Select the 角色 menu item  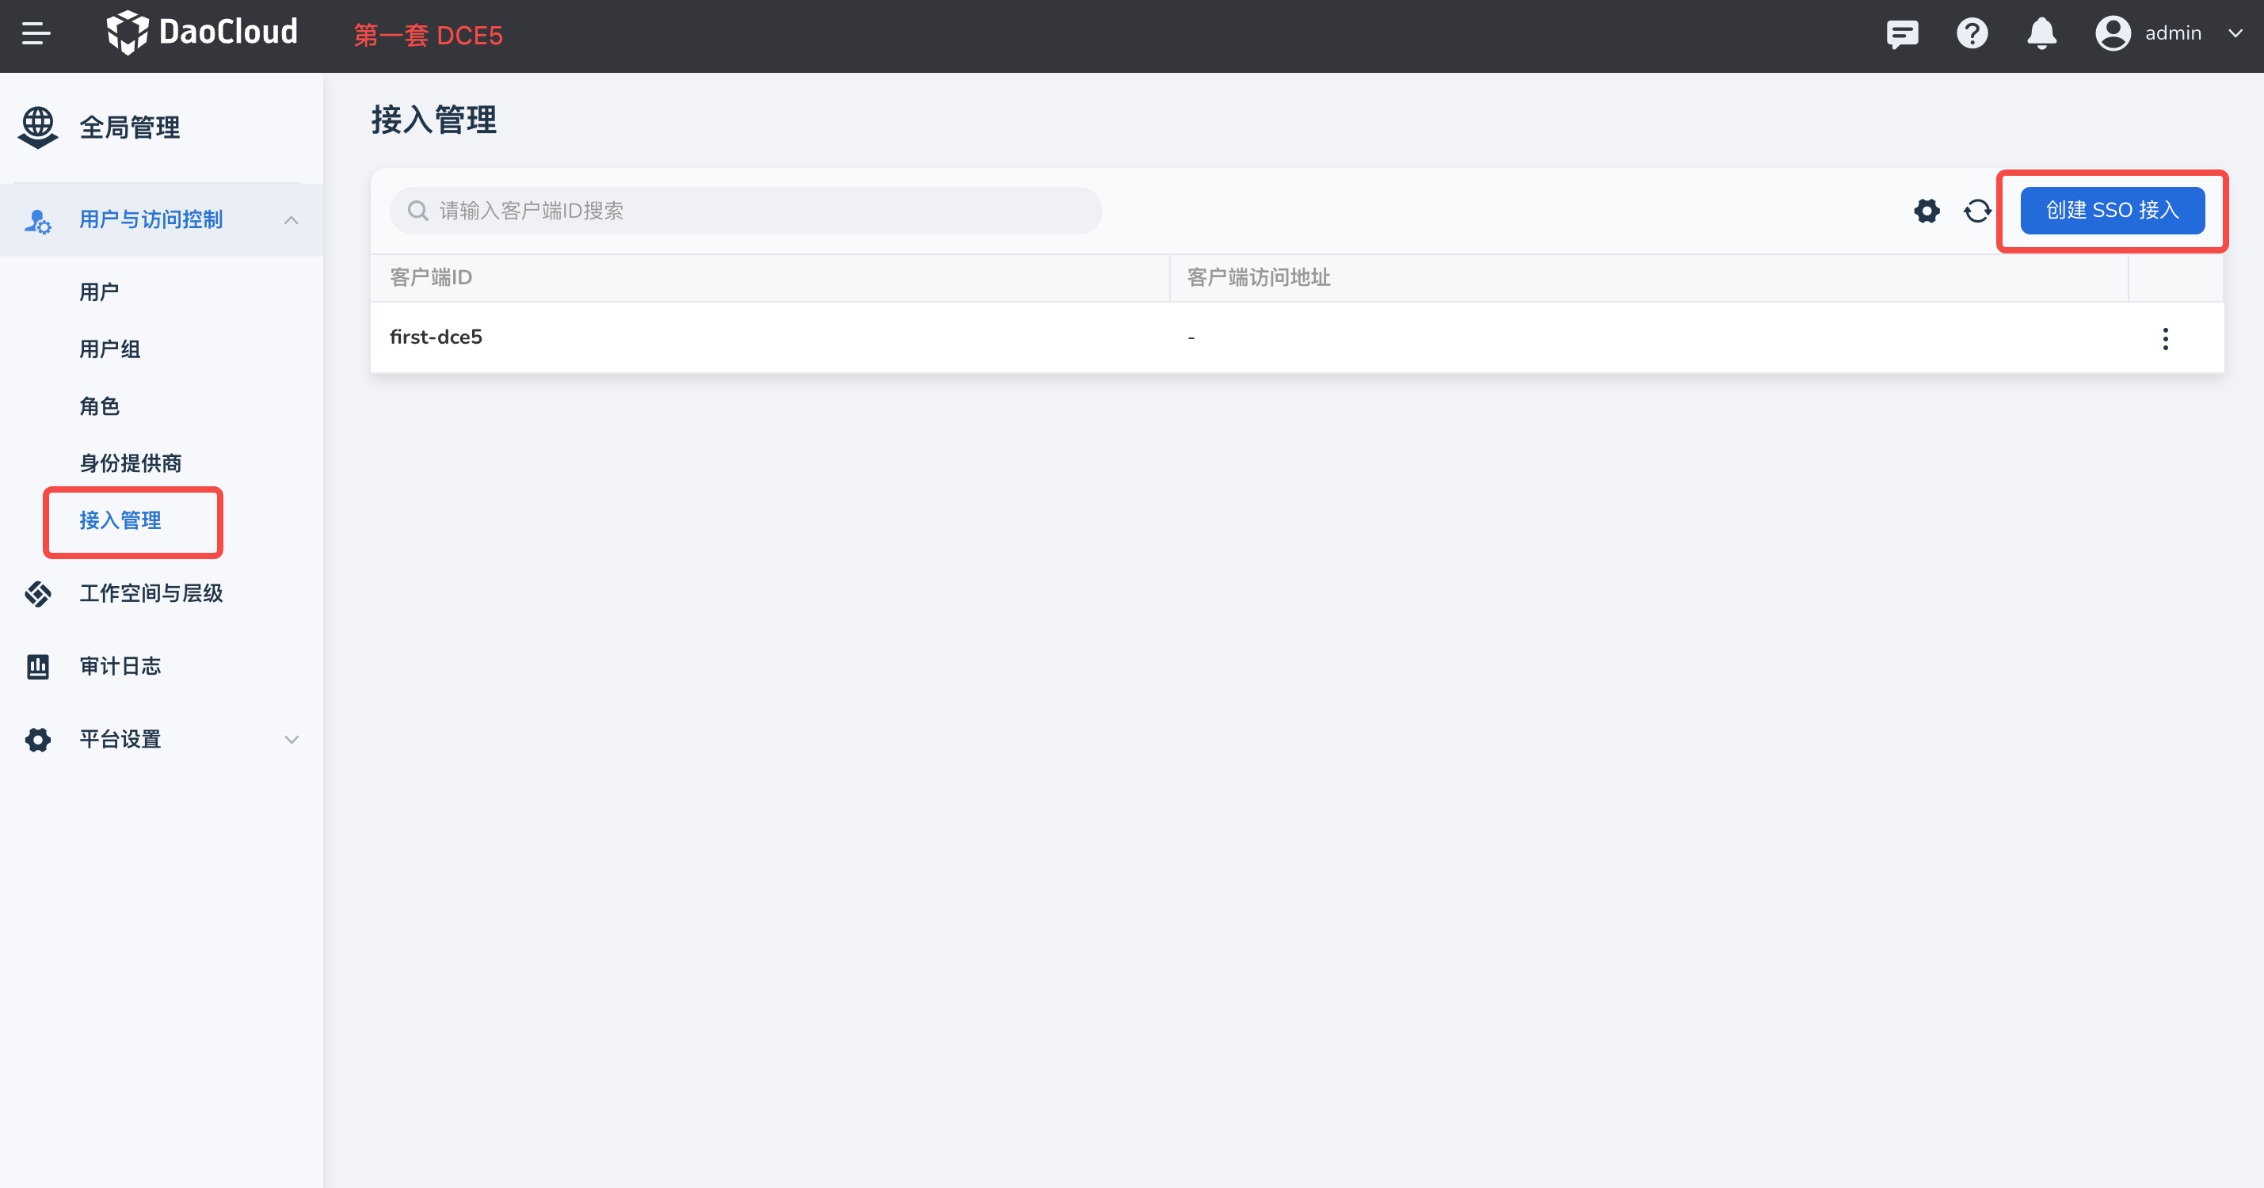[99, 406]
